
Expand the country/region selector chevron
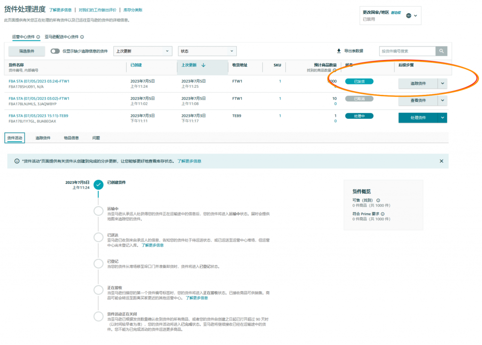pyautogui.click(x=416, y=15)
